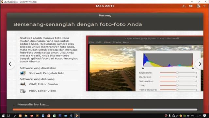Click the running ubuntu VM taskbar icon

[77, 116]
